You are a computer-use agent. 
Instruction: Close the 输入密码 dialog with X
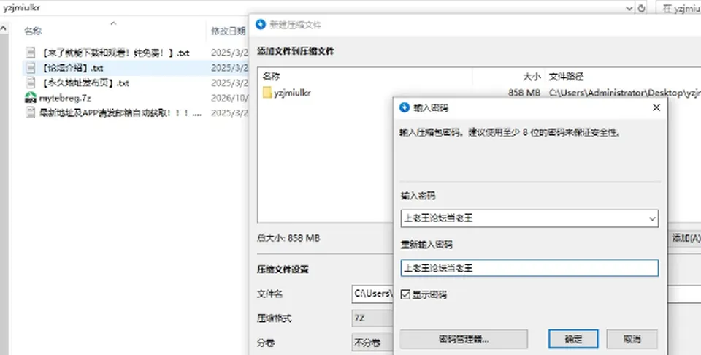click(656, 108)
